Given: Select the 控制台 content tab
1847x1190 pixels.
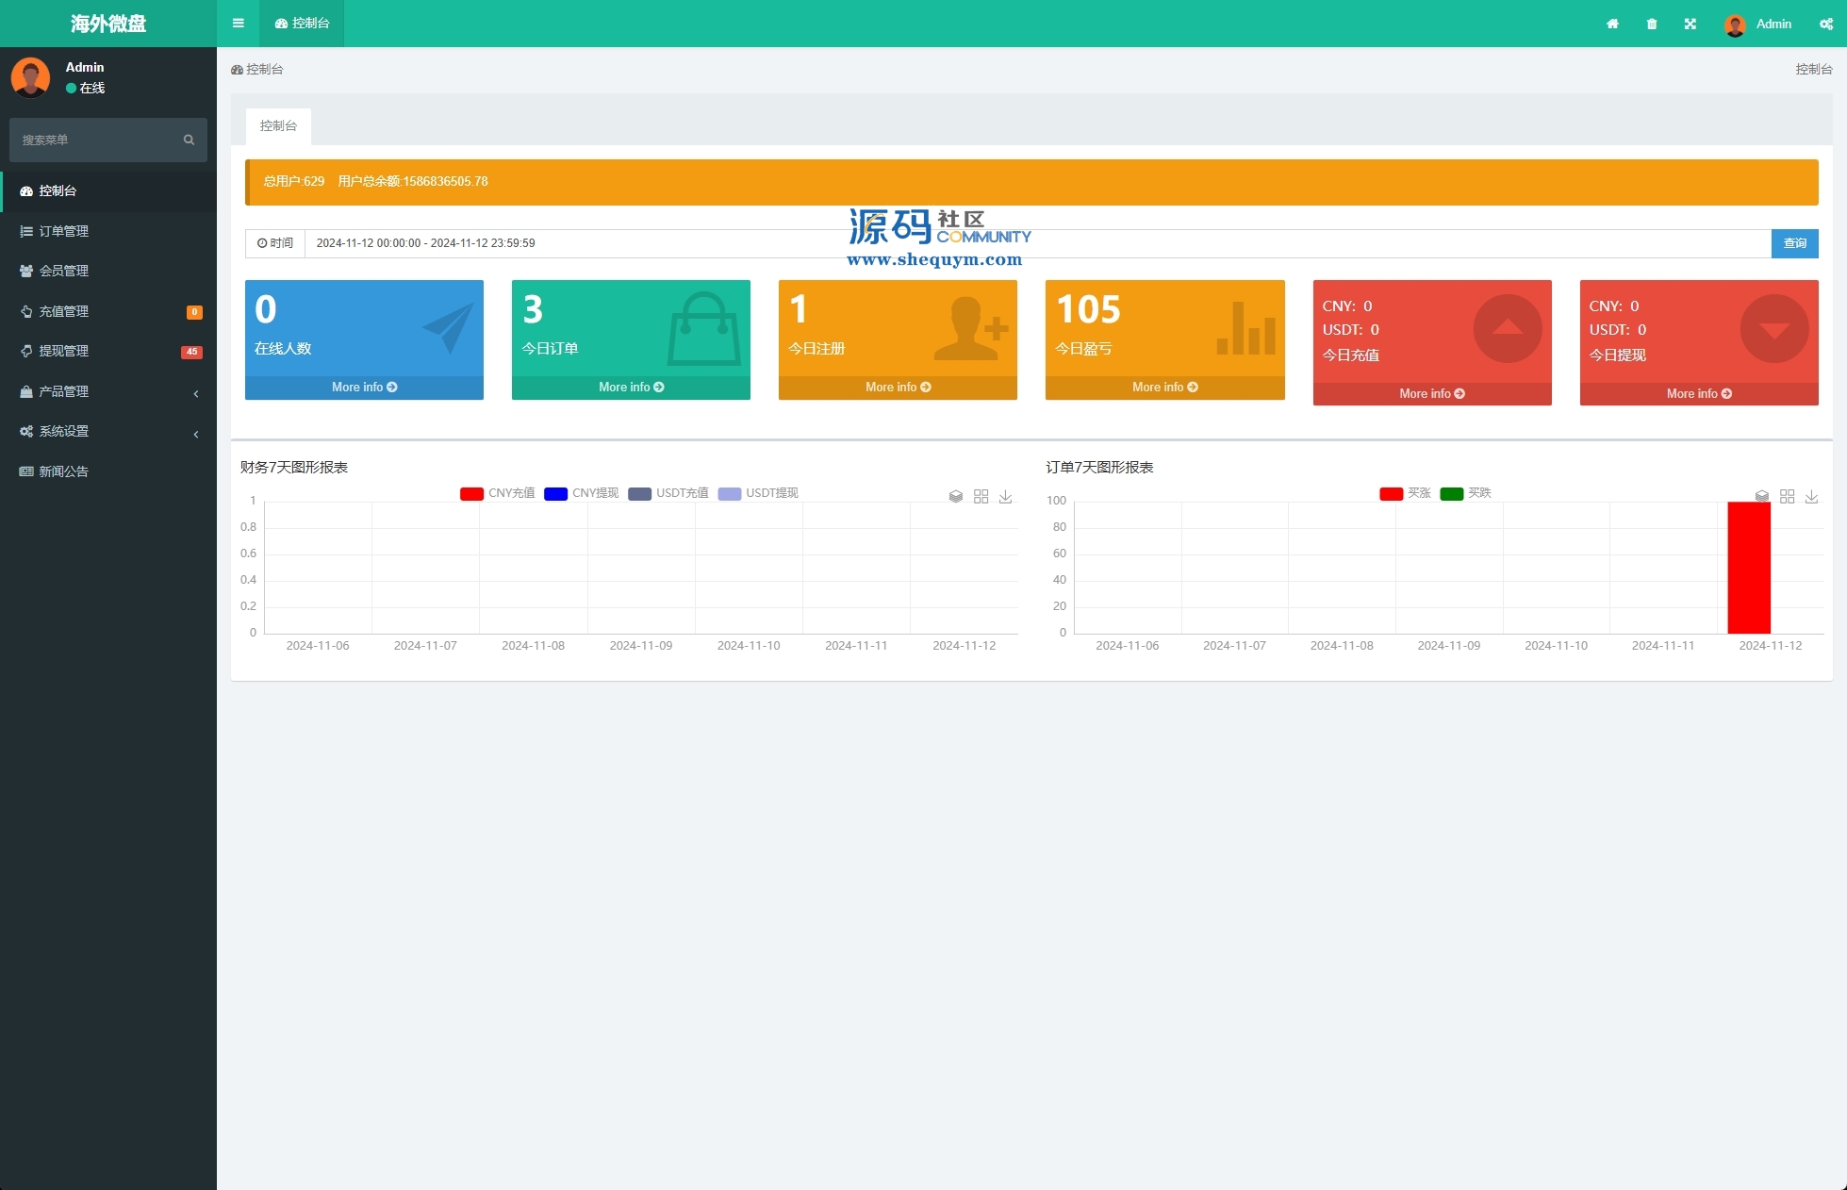Looking at the screenshot, I should [x=278, y=125].
